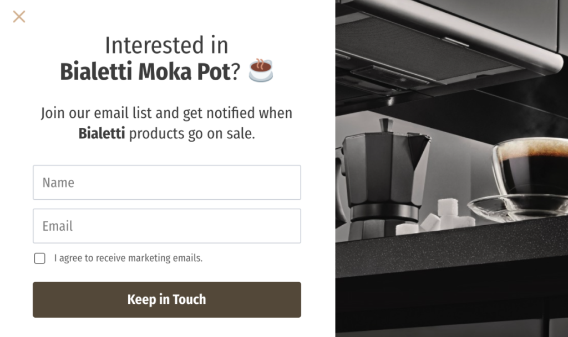The image size is (568, 337).
Task: Tick the marketing emails consent checkbox
Action: tap(39, 258)
